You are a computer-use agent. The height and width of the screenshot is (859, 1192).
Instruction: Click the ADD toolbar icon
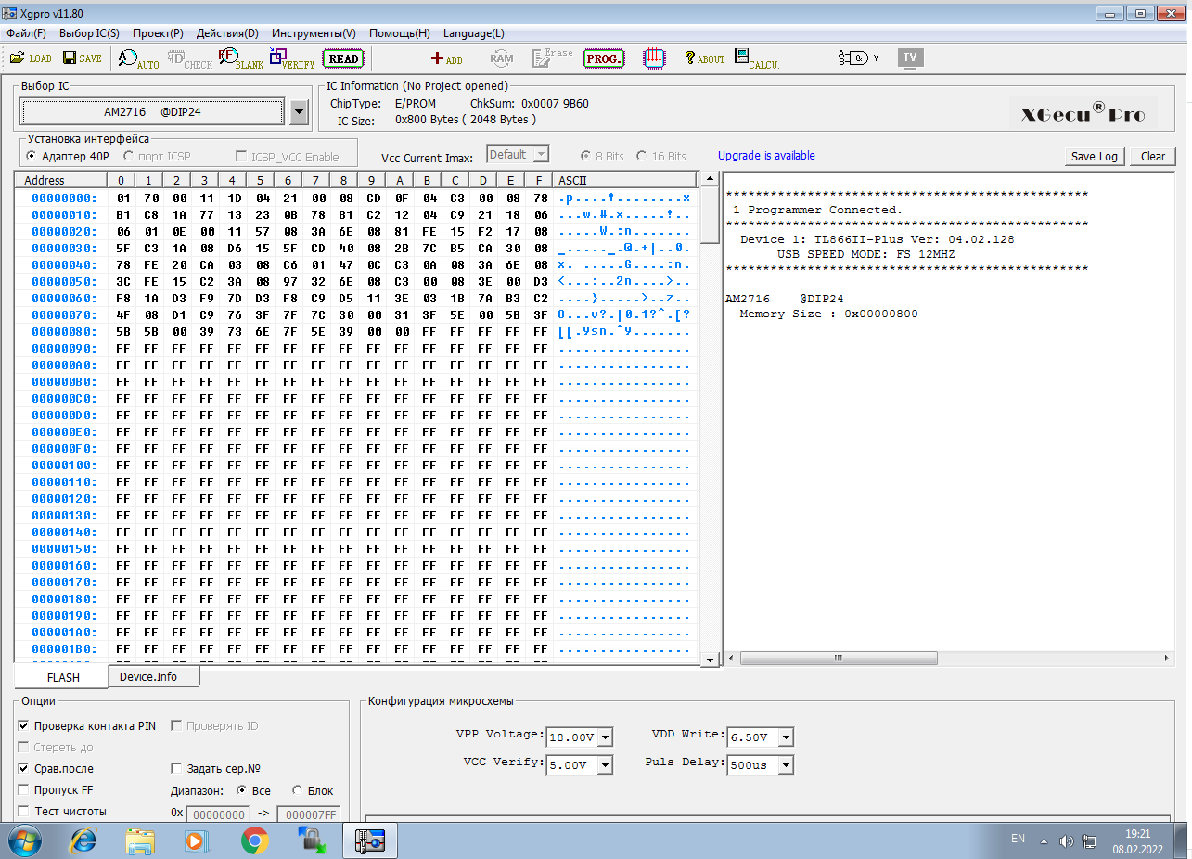tap(447, 58)
